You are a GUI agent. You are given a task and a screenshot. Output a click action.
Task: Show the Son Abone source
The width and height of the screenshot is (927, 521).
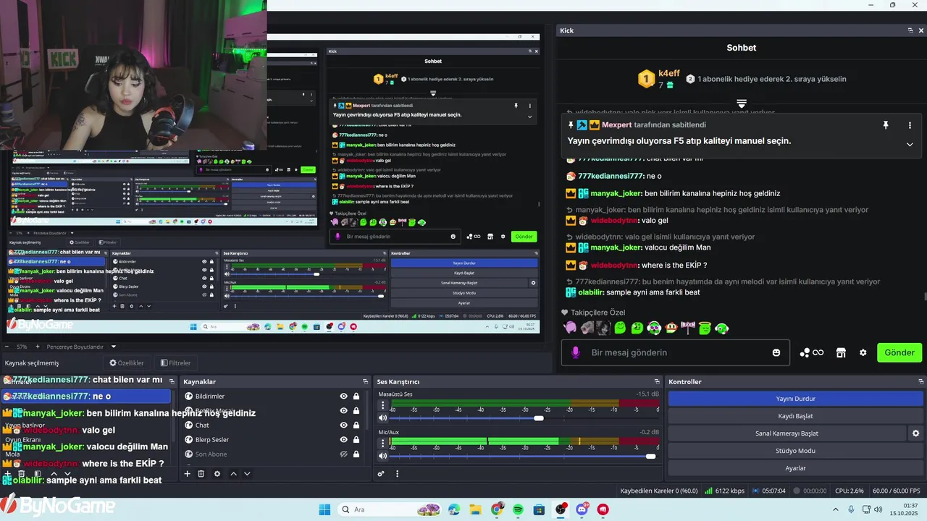pos(344,454)
